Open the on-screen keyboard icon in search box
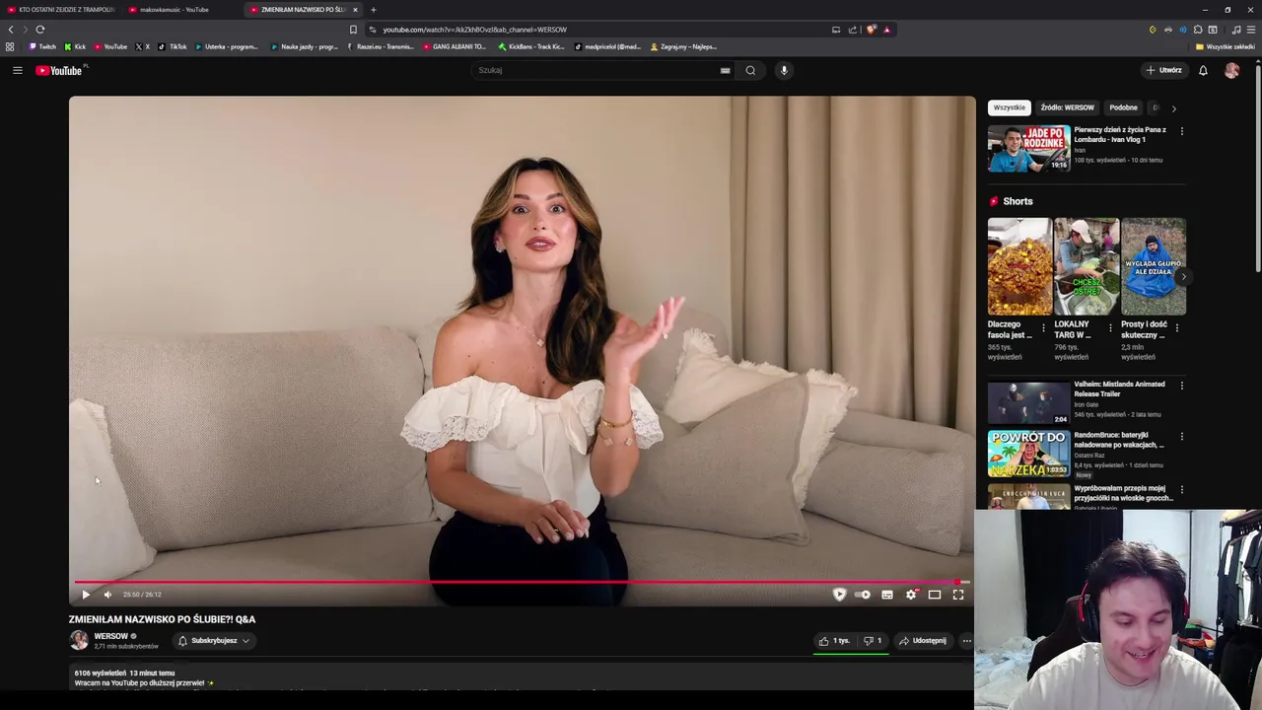Viewport: 1262px width, 710px height. coord(725,70)
